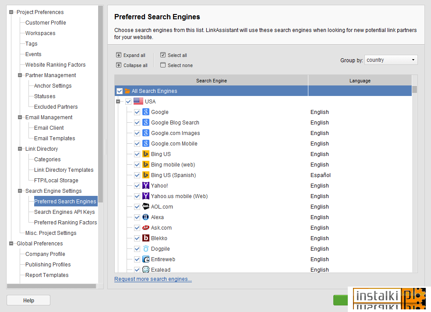Select Search Engines API Keys

(64, 212)
